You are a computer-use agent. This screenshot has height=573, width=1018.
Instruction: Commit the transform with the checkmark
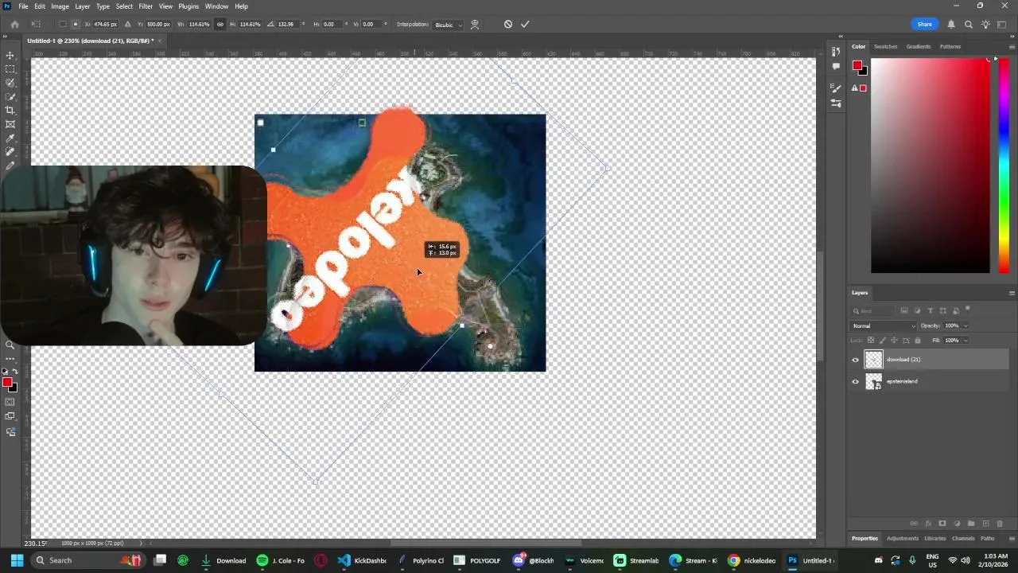click(x=525, y=24)
